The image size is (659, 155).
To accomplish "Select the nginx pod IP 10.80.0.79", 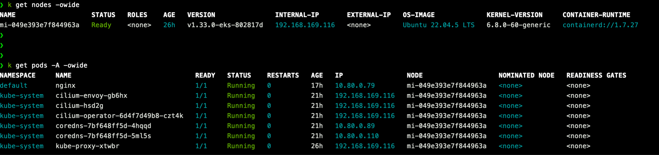I will coord(355,86).
